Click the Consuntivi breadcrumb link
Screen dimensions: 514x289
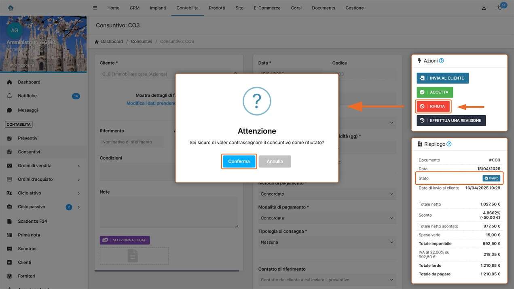pyautogui.click(x=142, y=42)
